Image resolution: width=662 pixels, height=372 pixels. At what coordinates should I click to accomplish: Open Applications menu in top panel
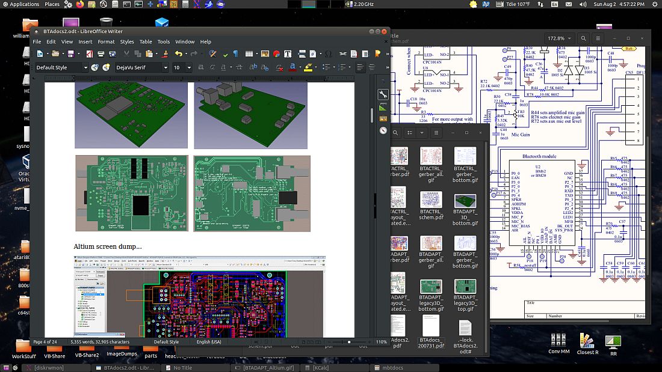tap(21, 4)
